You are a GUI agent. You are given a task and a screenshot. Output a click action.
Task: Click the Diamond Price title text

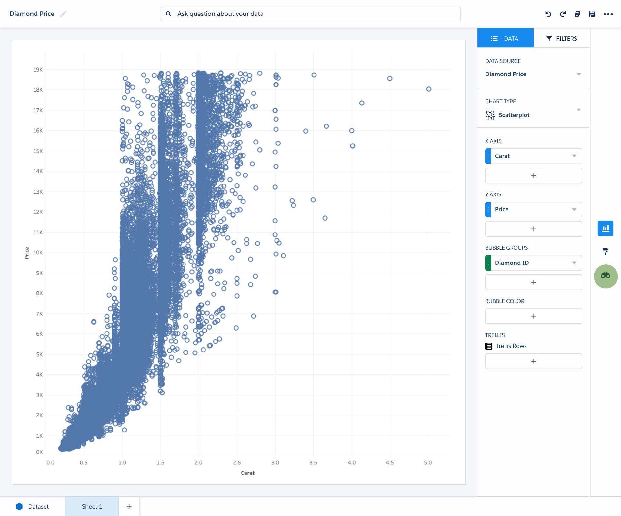pos(32,14)
